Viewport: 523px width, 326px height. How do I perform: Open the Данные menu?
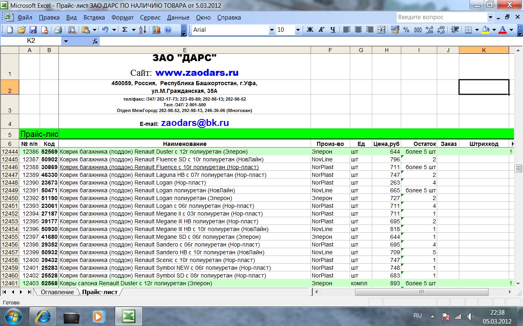178,18
